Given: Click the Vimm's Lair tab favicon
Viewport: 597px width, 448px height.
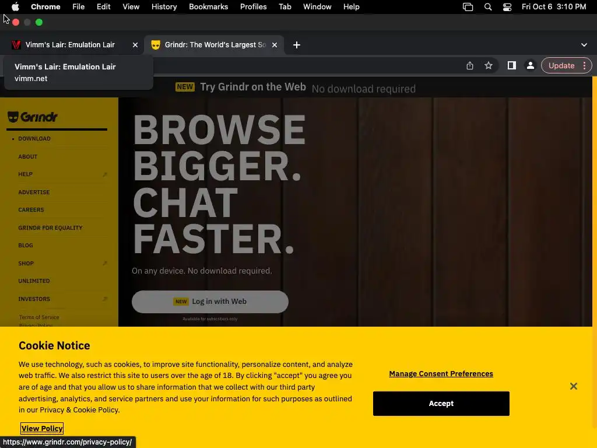Looking at the screenshot, I should coord(16,45).
